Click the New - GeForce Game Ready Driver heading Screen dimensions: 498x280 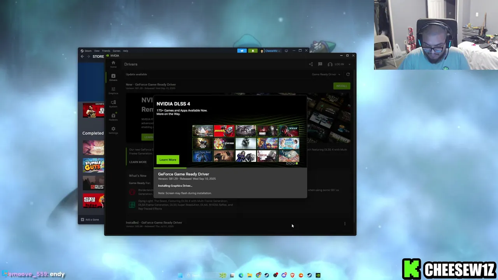click(x=151, y=84)
